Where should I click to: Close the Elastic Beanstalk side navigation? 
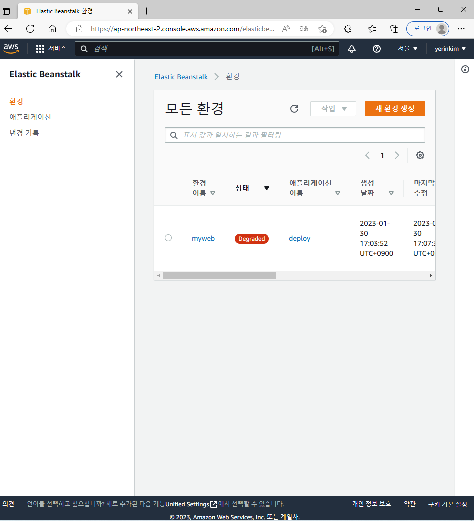coord(119,74)
